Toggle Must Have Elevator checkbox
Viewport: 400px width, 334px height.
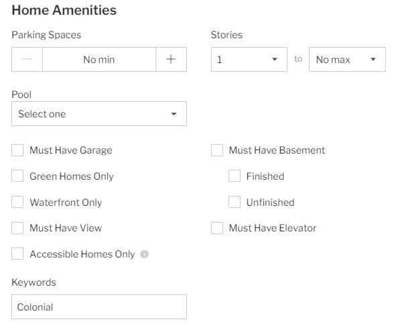(217, 228)
